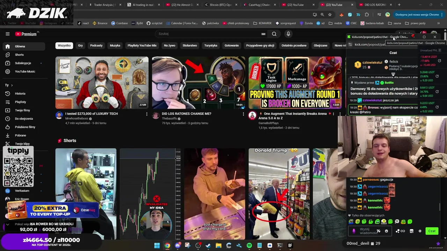This screenshot has width=447, height=251.
Task: Open Shorts in the YouTube sidebar
Action: [x=23, y=55]
